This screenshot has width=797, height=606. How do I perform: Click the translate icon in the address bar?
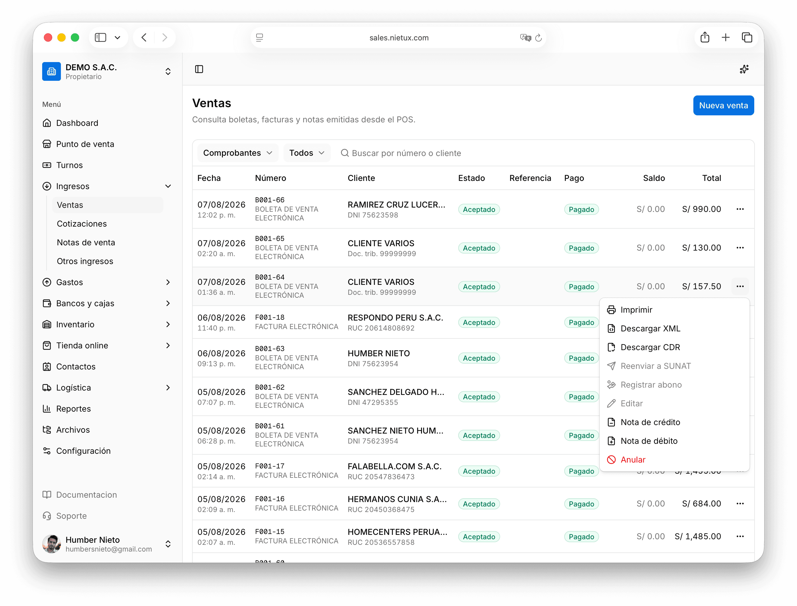525,37
